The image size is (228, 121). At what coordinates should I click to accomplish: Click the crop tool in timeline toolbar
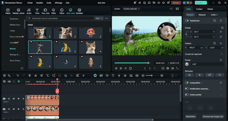pos(42,75)
